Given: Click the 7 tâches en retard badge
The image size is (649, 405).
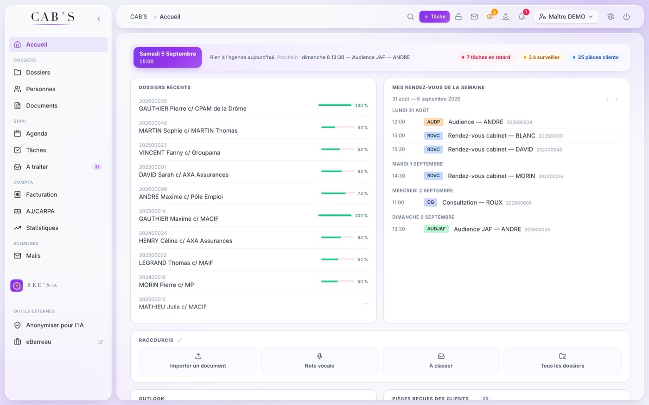Looking at the screenshot, I should click(x=486, y=57).
